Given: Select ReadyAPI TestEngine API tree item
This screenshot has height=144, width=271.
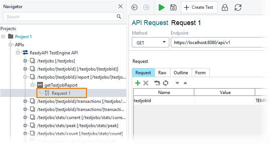Looking at the screenshot, I should 54,53.
